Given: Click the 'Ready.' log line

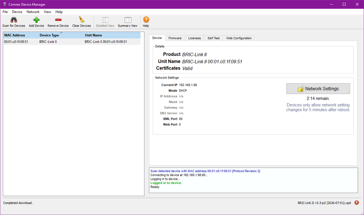Looking at the screenshot, I should point(155,187).
